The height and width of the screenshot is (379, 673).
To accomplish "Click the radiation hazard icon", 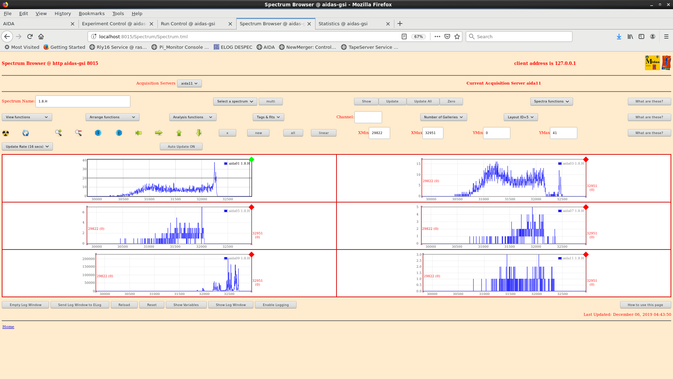I will click(6, 133).
